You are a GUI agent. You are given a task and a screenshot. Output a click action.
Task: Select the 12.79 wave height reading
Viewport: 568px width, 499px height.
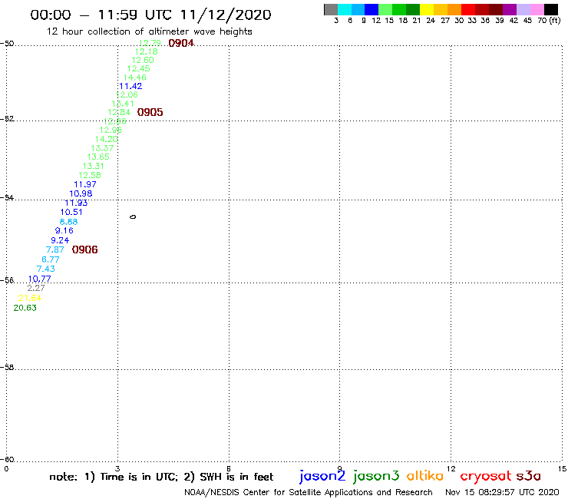pos(150,43)
